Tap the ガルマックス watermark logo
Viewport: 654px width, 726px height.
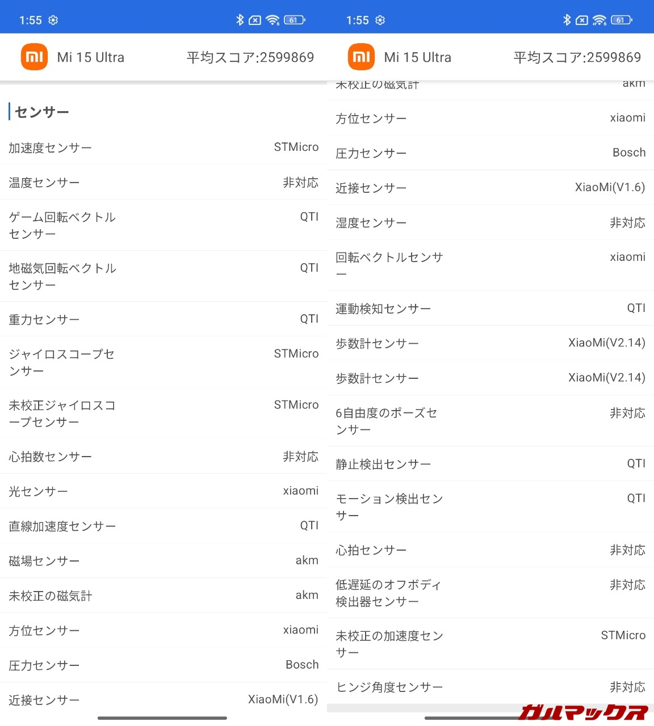[x=584, y=712]
